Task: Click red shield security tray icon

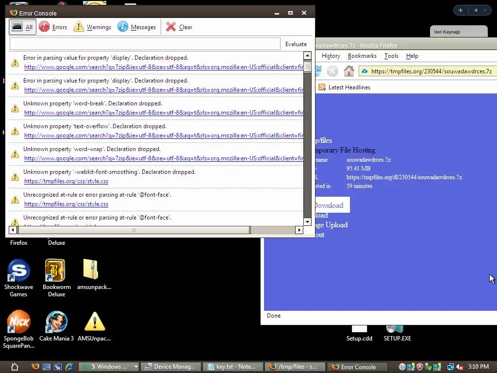Action: pyautogui.click(x=420, y=367)
